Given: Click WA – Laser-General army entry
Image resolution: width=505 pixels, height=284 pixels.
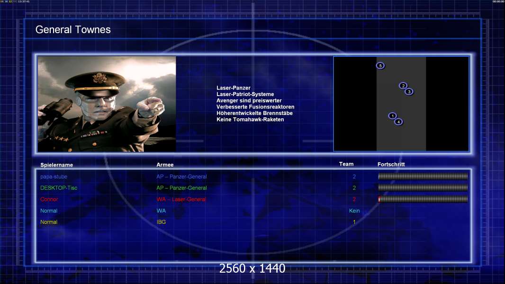Looking at the screenshot, I should (181, 199).
